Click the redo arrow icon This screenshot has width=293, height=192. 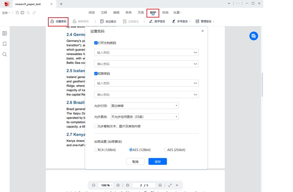pos(34,13)
